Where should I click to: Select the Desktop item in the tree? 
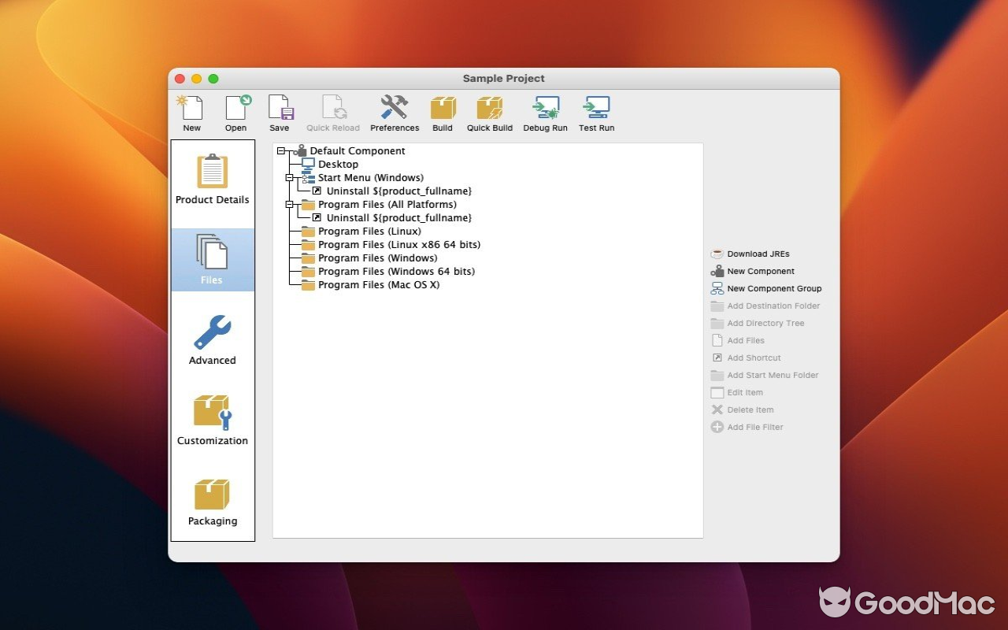coord(339,164)
